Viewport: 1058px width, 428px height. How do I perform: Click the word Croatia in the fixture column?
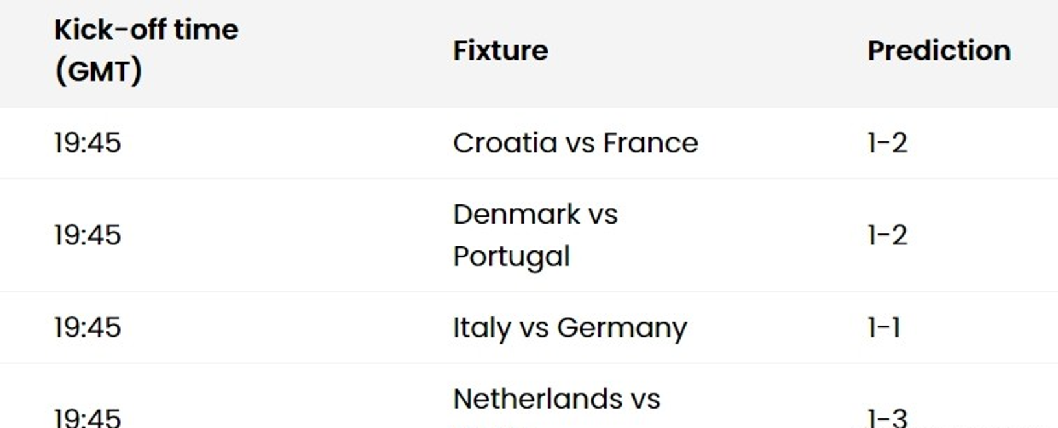505,143
